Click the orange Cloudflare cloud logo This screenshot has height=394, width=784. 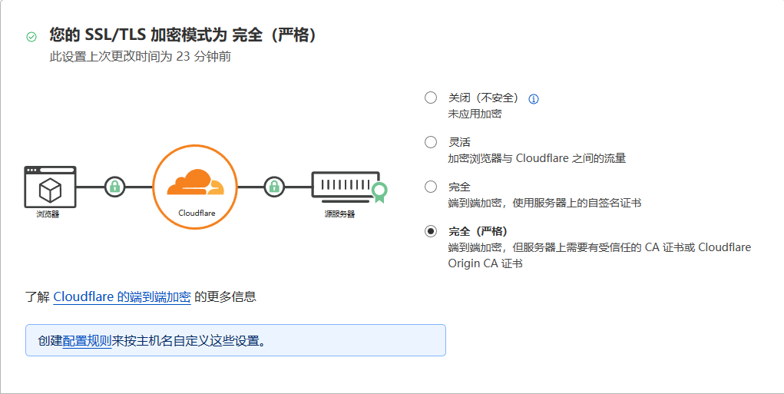196,182
